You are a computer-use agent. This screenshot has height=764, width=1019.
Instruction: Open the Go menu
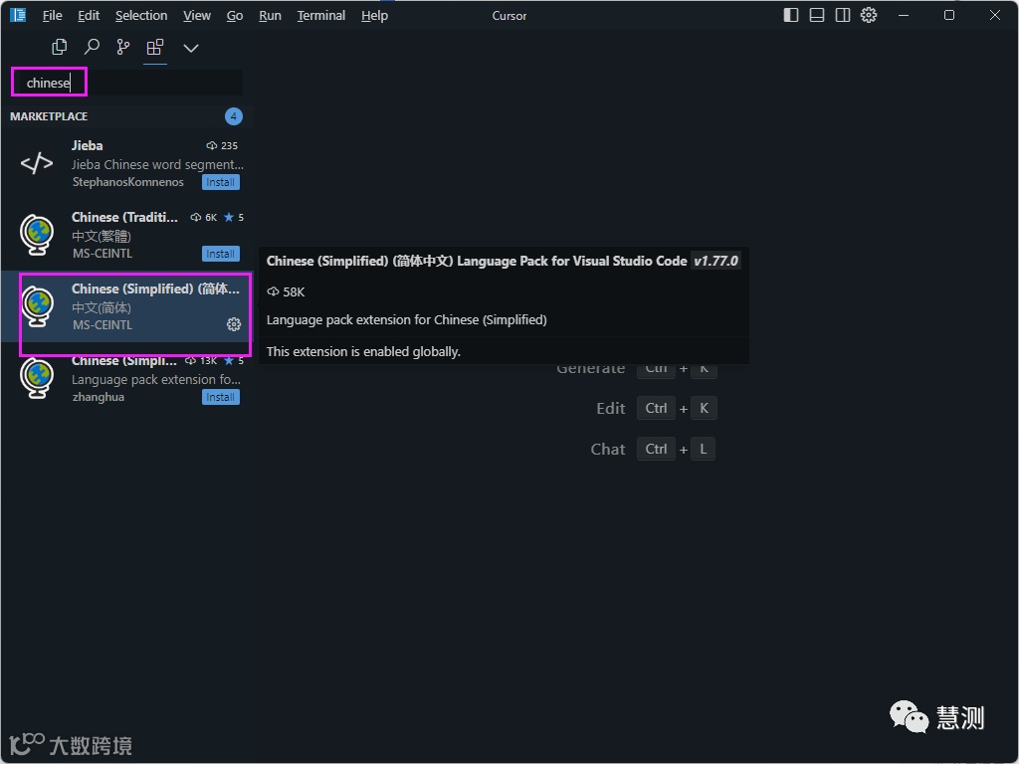pyautogui.click(x=235, y=15)
